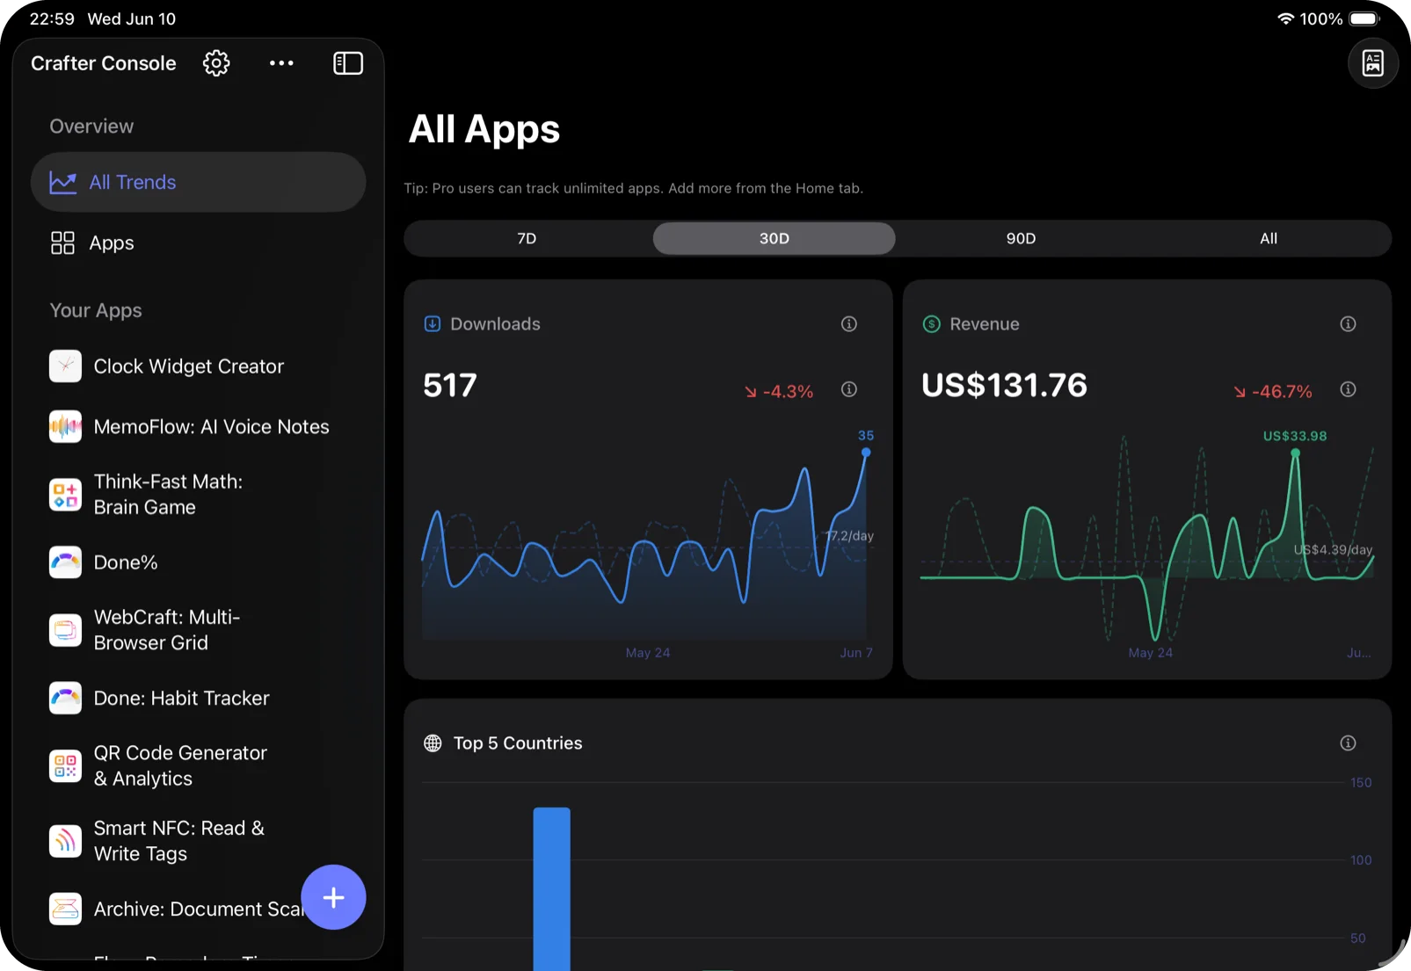Click the US$131.76 revenue total

[1004, 386]
